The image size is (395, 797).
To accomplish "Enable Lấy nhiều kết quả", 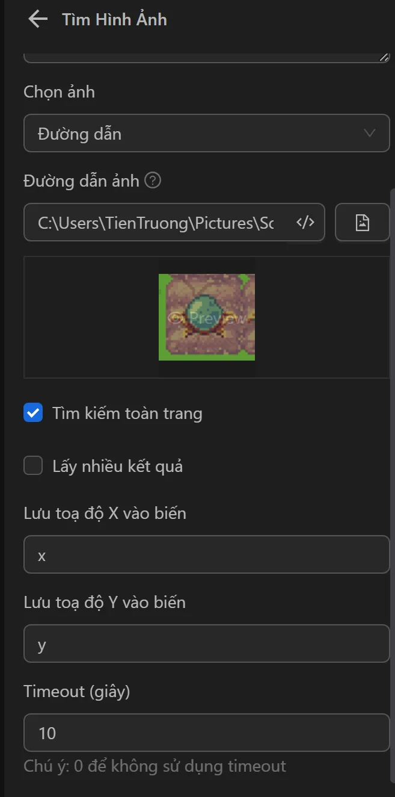I will tap(33, 465).
